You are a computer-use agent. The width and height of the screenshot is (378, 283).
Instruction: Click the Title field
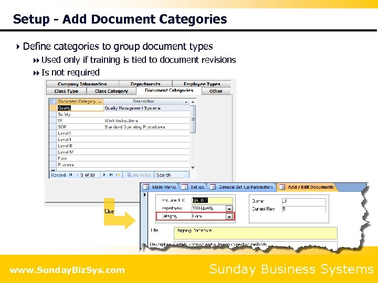[x=256, y=233]
